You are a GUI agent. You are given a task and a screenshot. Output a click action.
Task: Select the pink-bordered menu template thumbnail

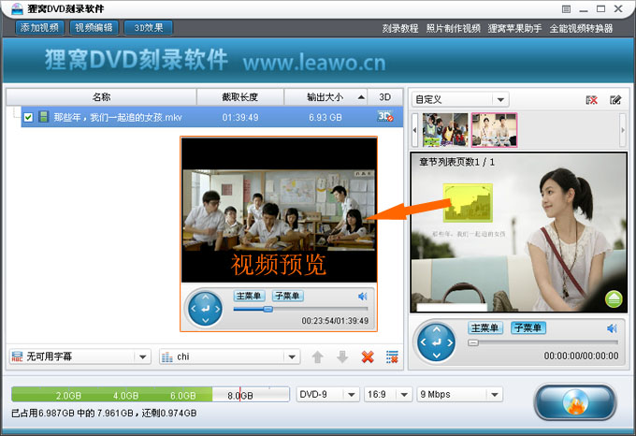pos(494,130)
